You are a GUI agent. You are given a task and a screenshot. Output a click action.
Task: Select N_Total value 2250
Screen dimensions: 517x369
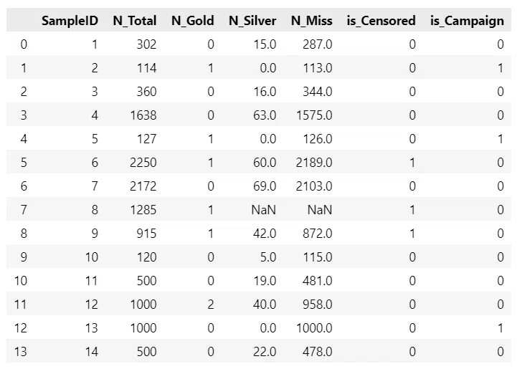[143, 163]
